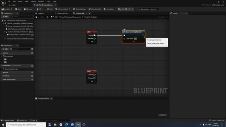Expand the Open Level node advanced pins

(133, 42)
